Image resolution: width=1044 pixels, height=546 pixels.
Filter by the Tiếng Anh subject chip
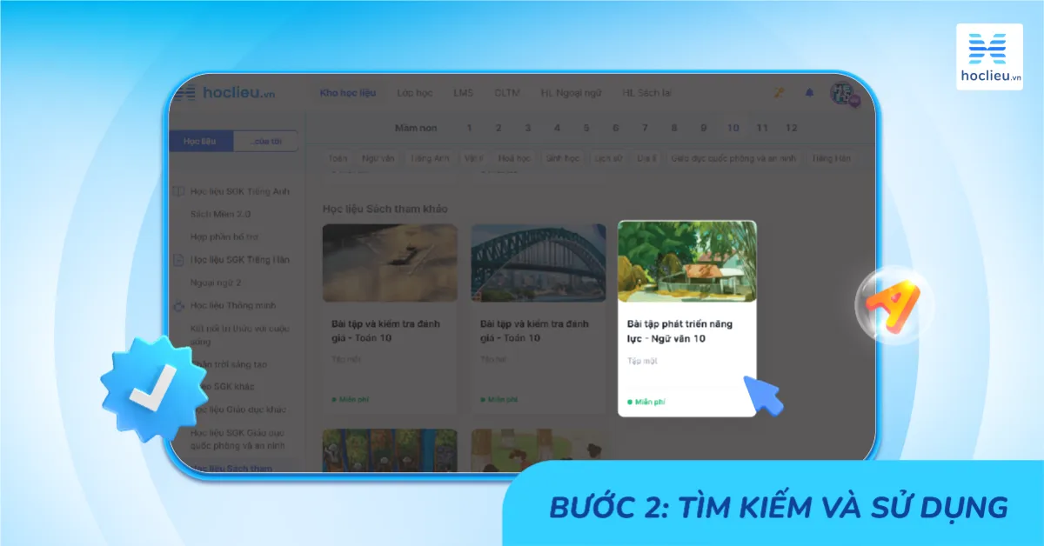pos(430,159)
